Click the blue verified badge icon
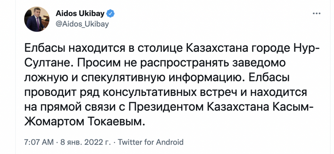The height and width of the screenshot is (154, 334). [111, 14]
